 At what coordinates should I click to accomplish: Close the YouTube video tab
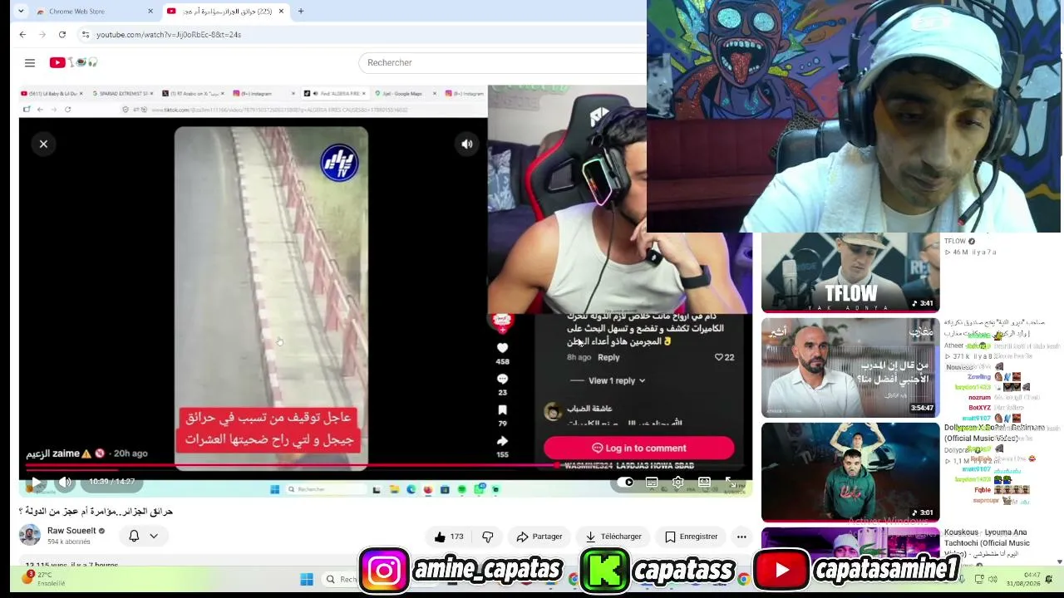pyautogui.click(x=281, y=11)
